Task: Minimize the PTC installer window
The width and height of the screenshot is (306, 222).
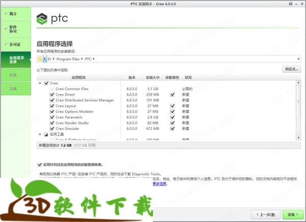Action: tap(296, 4)
